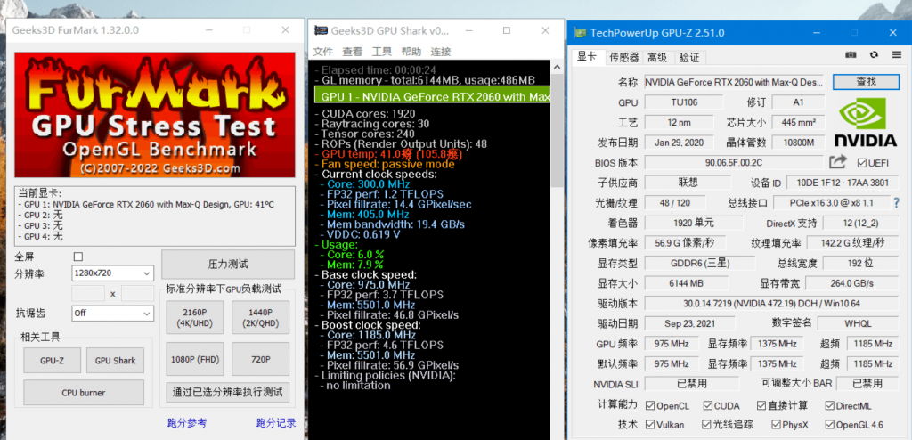Open the 跑分记录 link
912x440 pixels.
pyautogui.click(x=276, y=423)
